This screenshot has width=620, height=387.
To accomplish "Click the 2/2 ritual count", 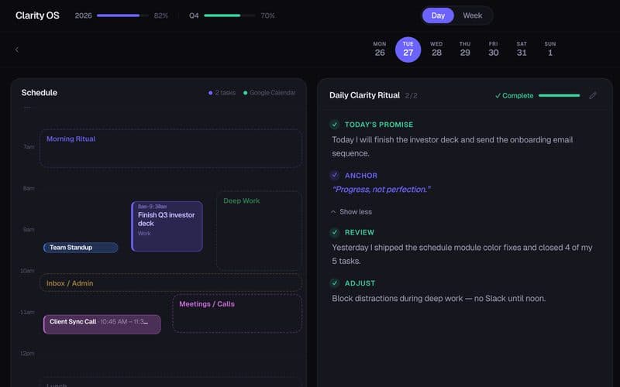I will coord(412,95).
